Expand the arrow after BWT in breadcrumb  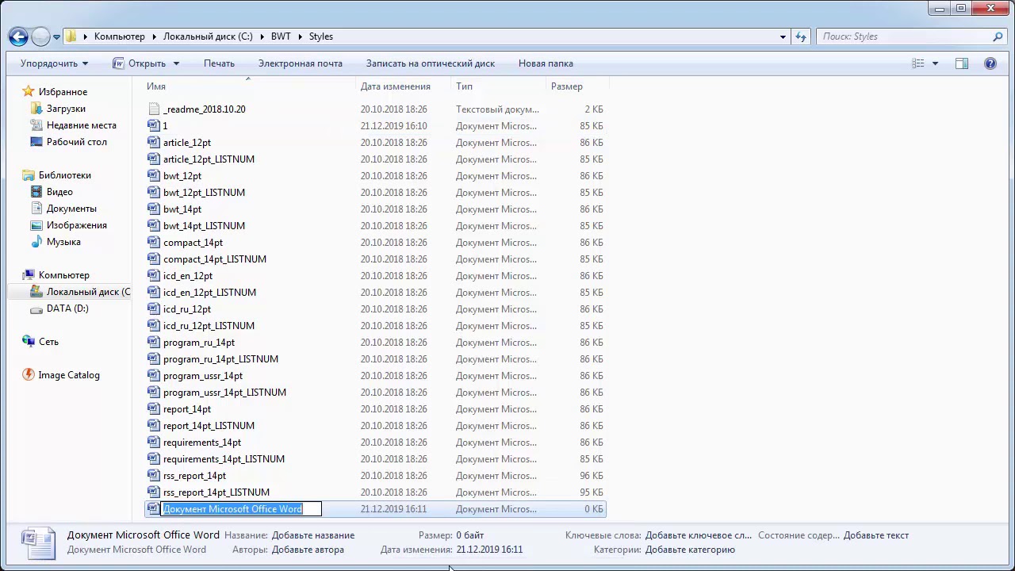point(300,36)
